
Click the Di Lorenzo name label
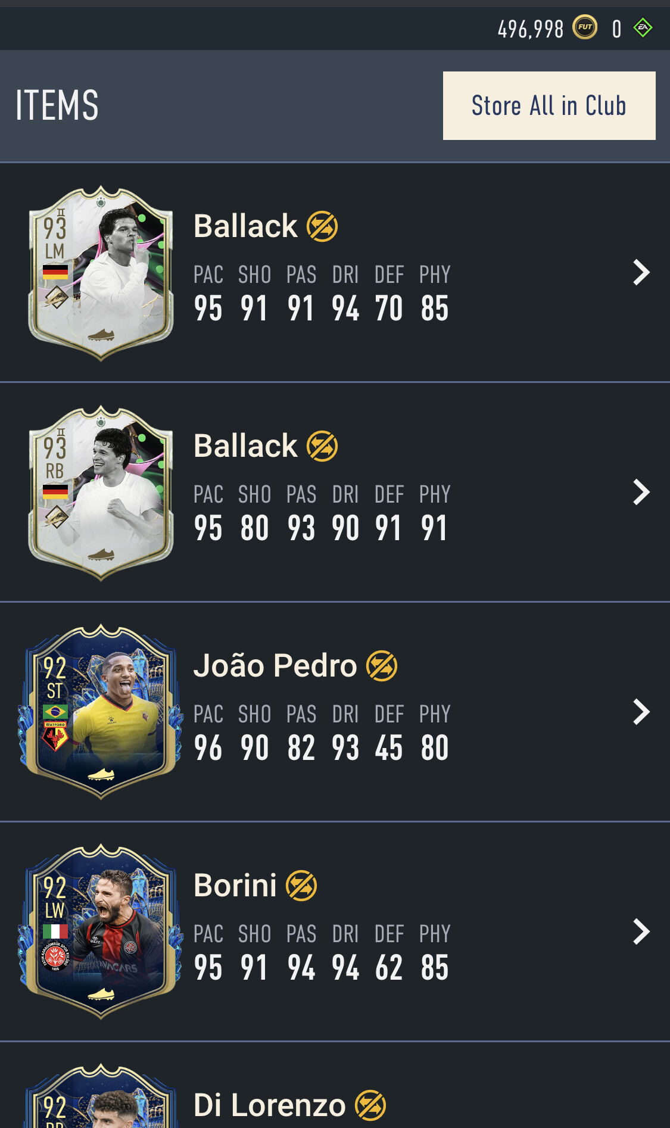270,1105
